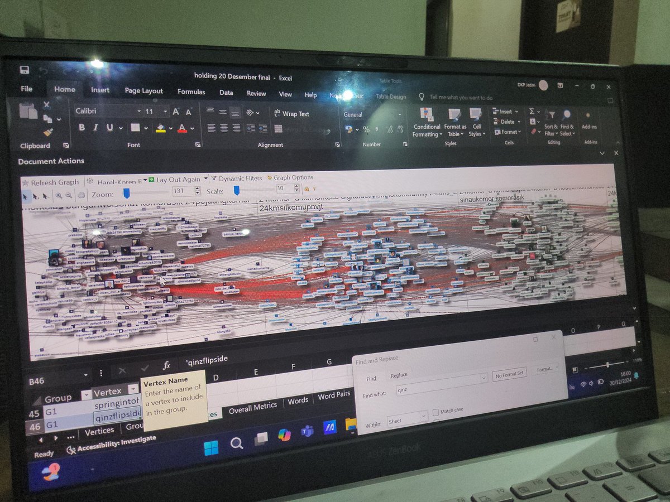Open the Delete cells dropdown
This screenshot has height=502, width=670.
pyautogui.click(x=506, y=122)
